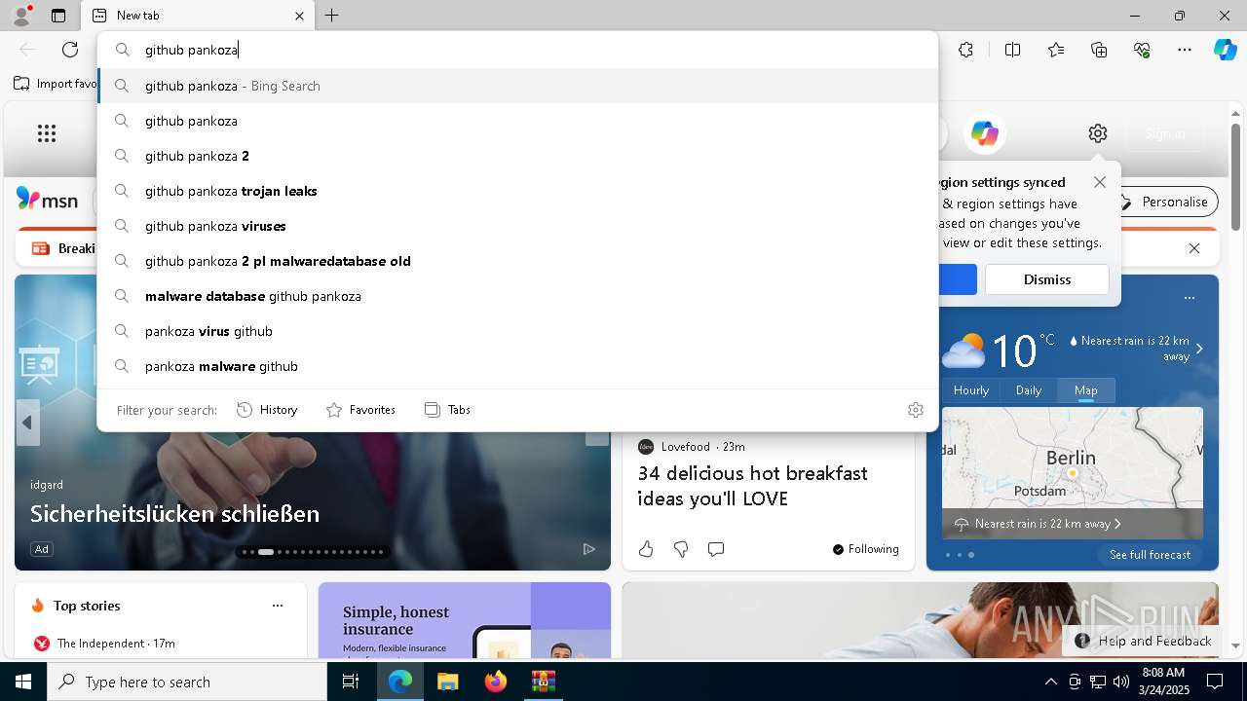Open the Collections toolbar icon
1247x701 pixels.
click(x=1099, y=50)
